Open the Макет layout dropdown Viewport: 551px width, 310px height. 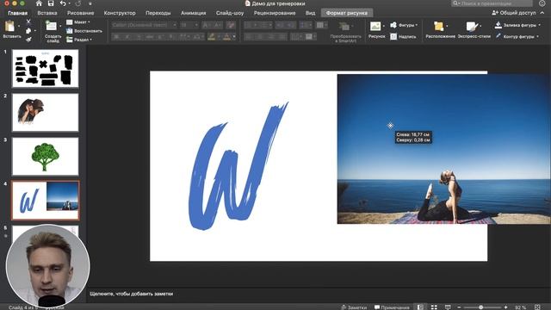pos(78,22)
